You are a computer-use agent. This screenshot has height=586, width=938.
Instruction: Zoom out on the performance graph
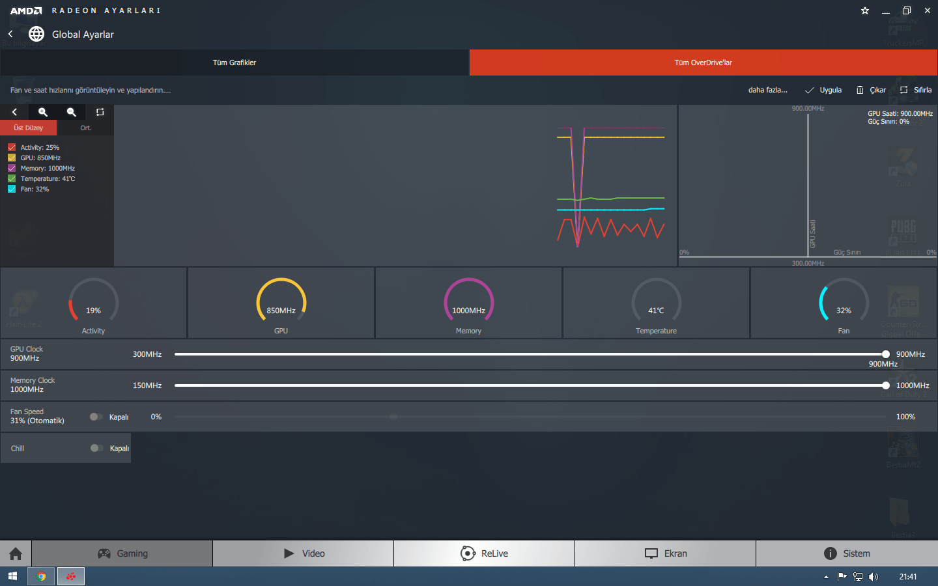point(72,112)
